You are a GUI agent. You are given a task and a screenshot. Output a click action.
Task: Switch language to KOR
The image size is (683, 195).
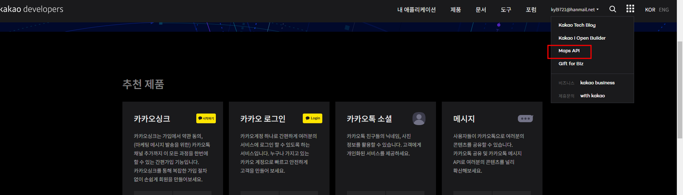pyautogui.click(x=650, y=10)
